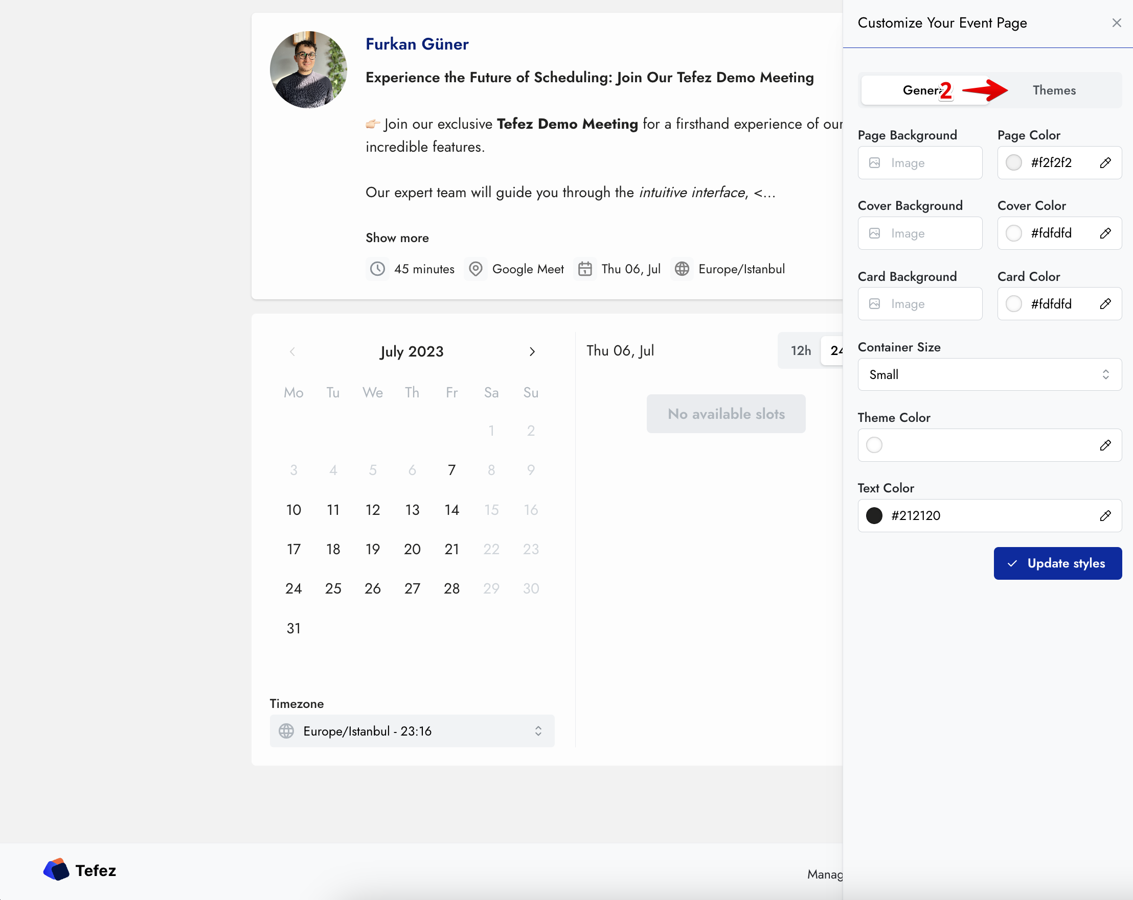
Task: Close the Customize Your Event Page panel
Action: pyautogui.click(x=1116, y=23)
